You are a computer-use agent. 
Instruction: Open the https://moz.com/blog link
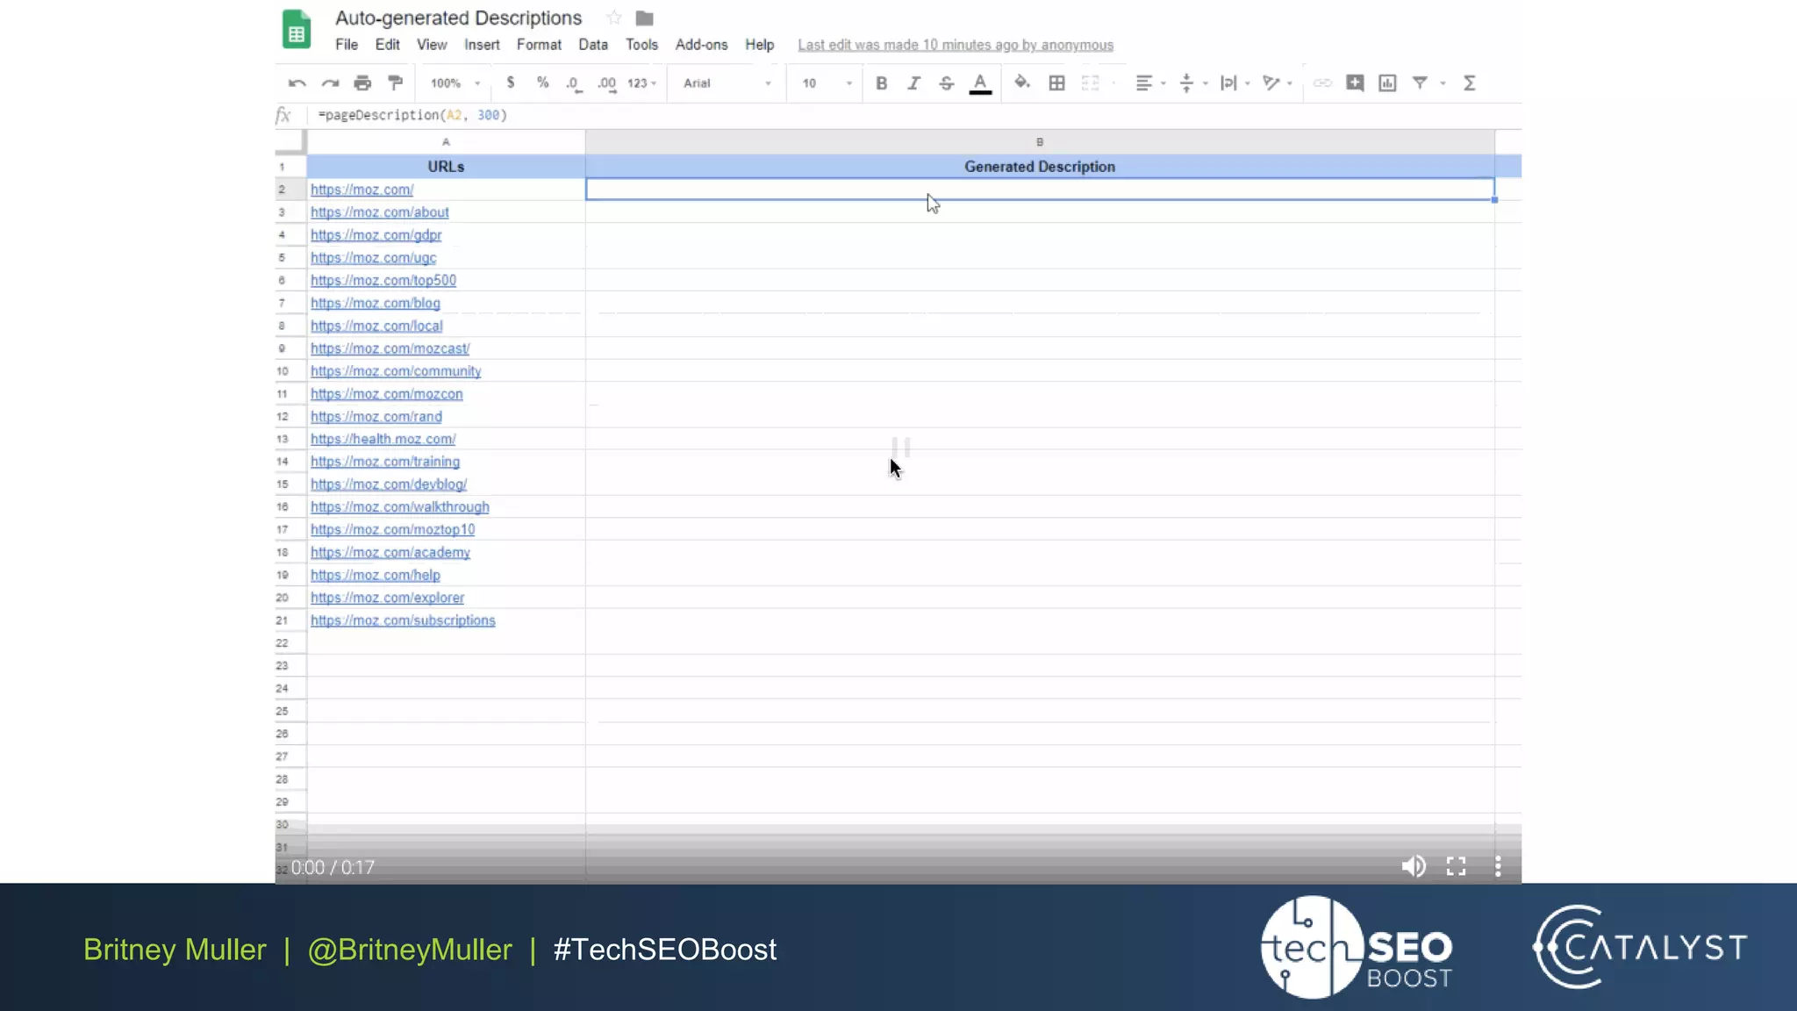pos(376,303)
